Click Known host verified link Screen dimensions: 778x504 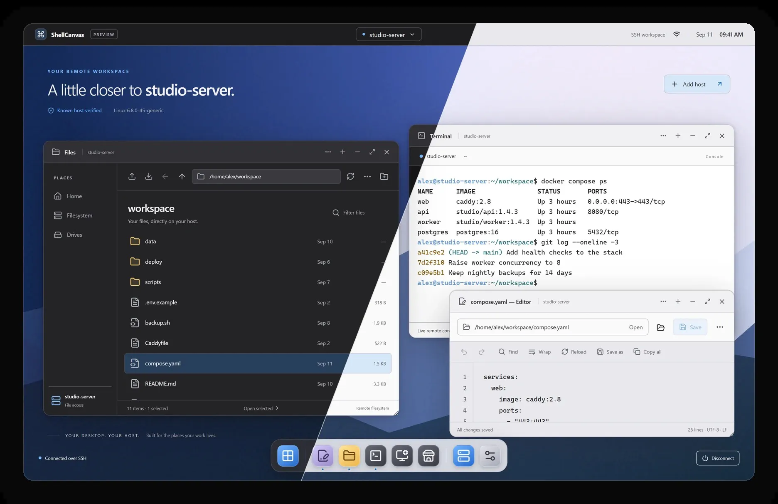[x=75, y=111]
